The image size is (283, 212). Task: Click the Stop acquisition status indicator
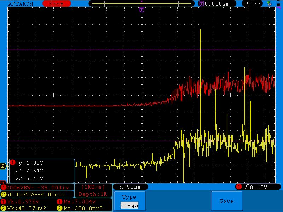56,4
